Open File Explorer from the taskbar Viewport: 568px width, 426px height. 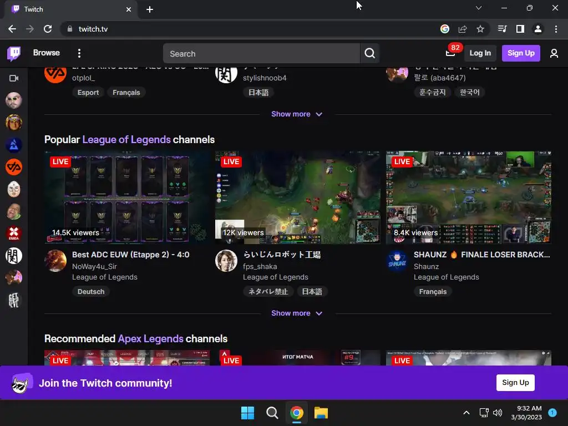pos(321,413)
